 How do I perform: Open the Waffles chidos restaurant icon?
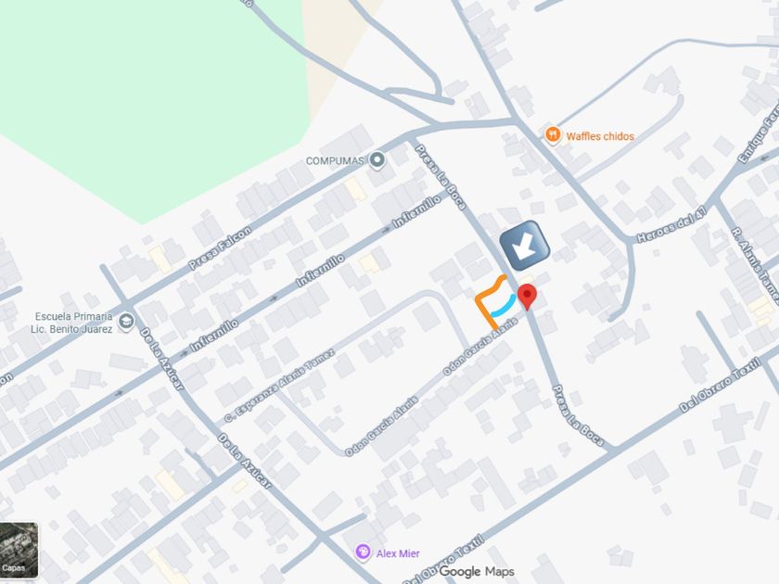pos(553,135)
